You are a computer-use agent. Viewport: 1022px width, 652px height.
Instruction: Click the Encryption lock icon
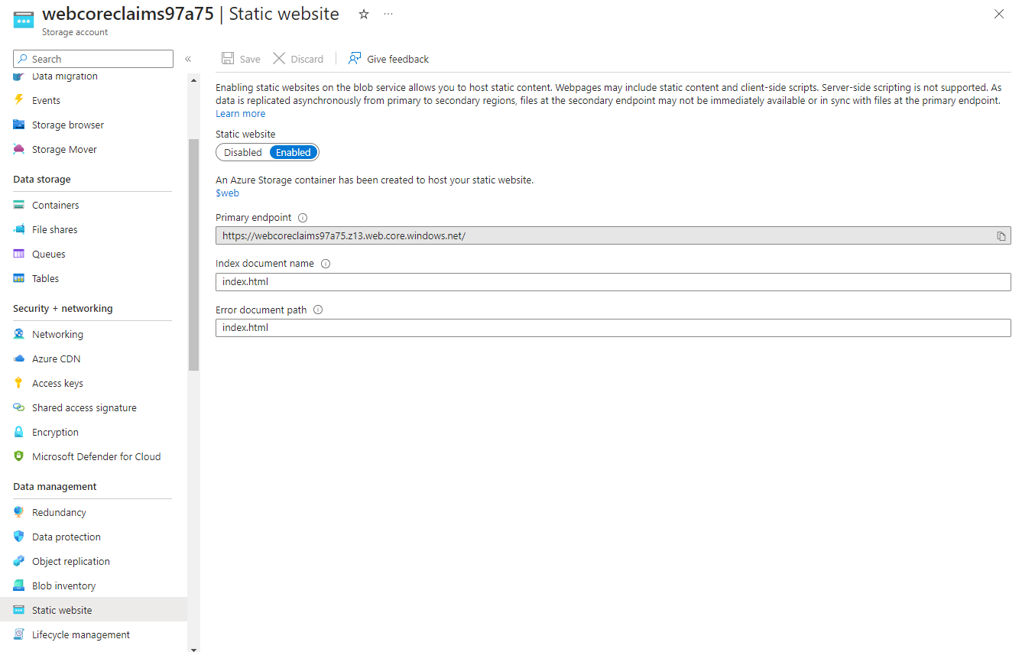pyautogui.click(x=19, y=432)
